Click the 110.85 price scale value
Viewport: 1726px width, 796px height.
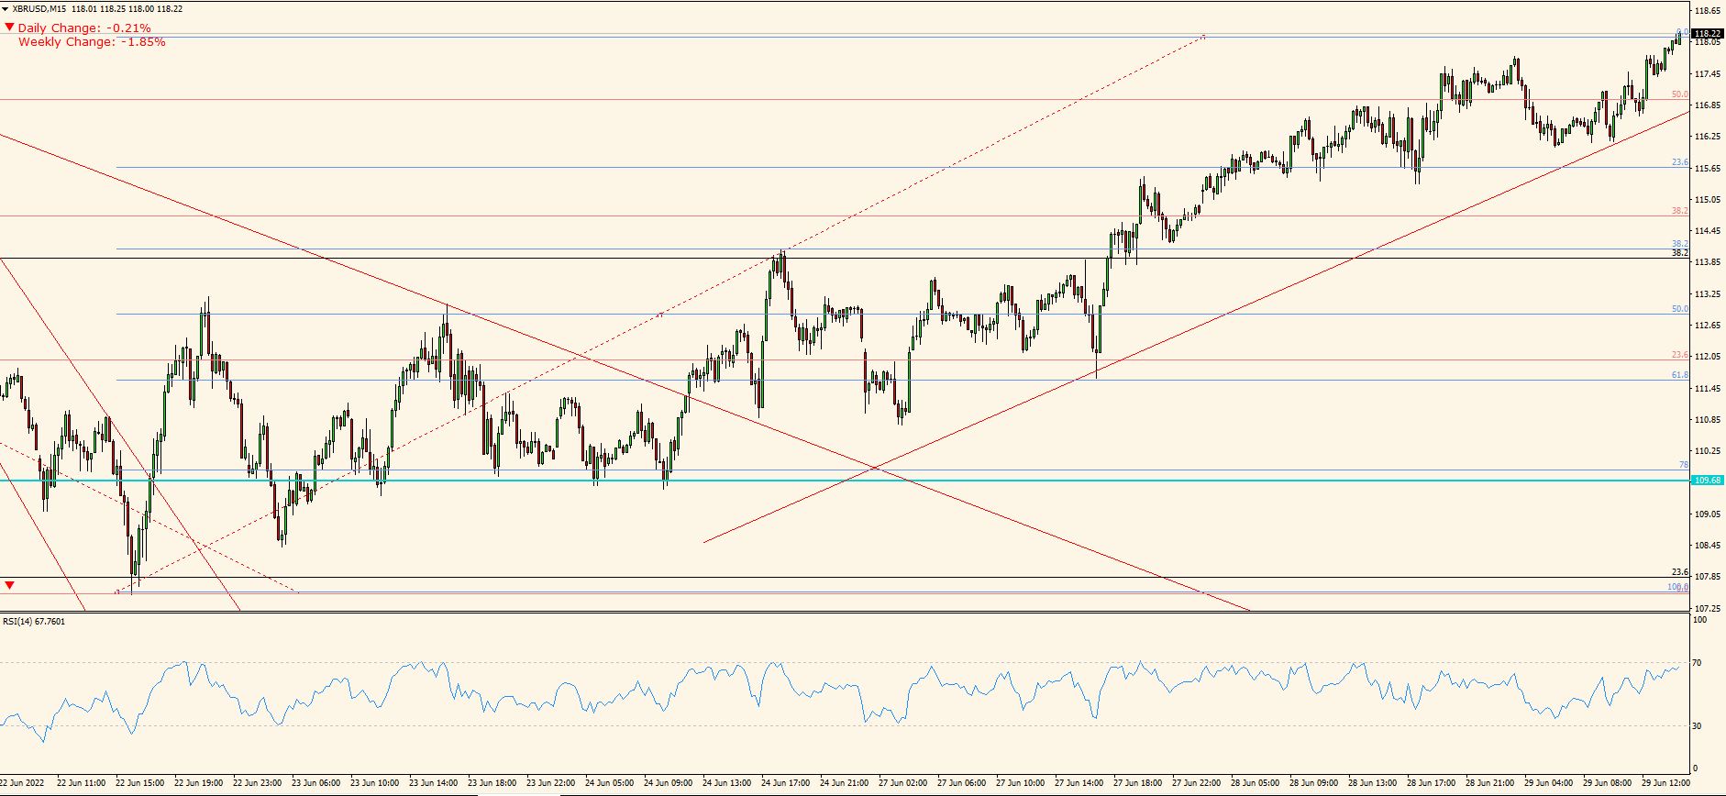pyautogui.click(x=1707, y=420)
